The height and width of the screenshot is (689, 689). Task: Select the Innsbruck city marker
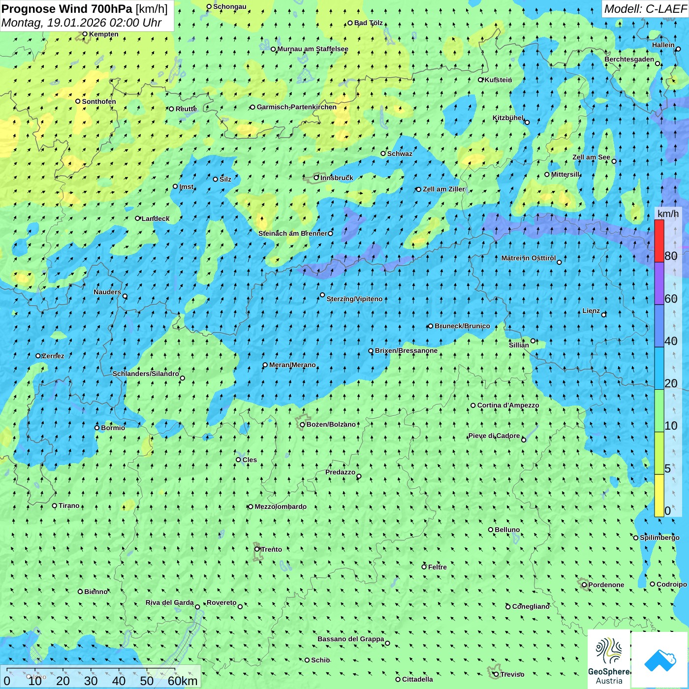(316, 178)
